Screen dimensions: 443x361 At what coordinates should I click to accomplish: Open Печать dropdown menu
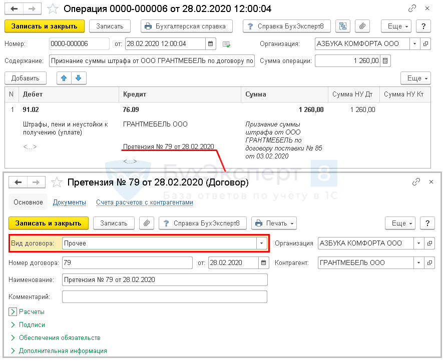pyautogui.click(x=274, y=223)
